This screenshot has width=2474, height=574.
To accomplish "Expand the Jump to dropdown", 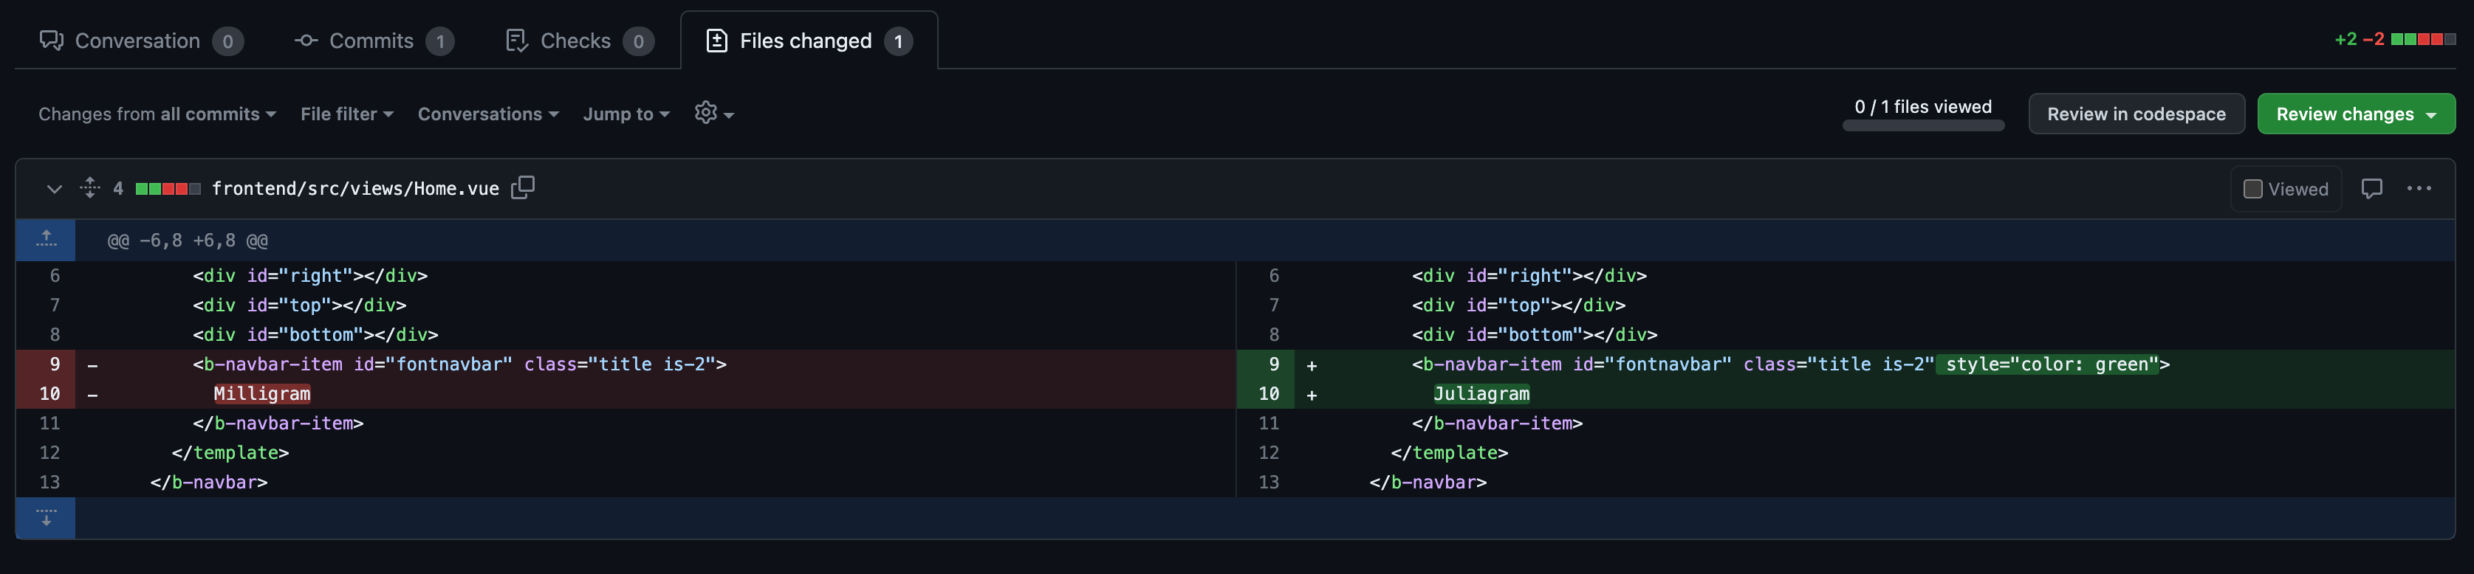I will (626, 114).
